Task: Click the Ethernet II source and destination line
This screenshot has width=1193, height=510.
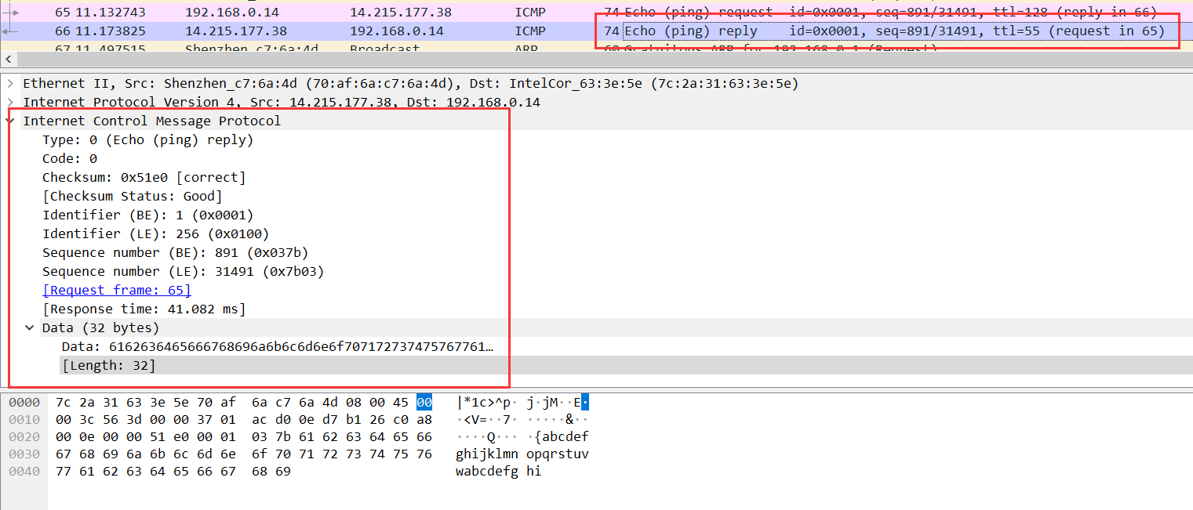Action: [x=411, y=83]
